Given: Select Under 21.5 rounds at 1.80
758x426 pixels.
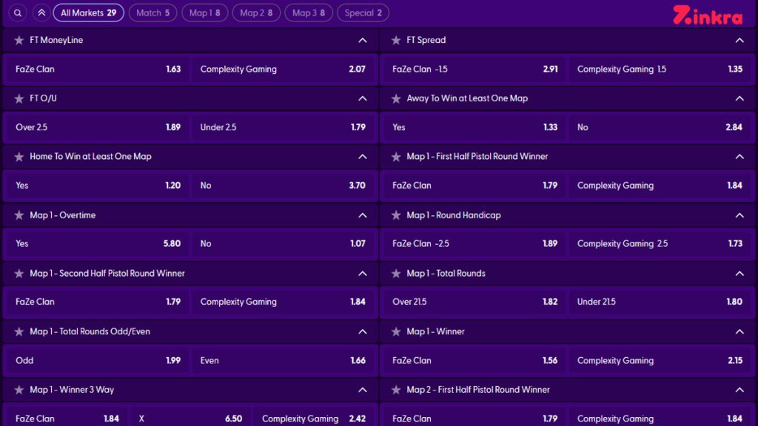Looking at the screenshot, I should tap(660, 302).
